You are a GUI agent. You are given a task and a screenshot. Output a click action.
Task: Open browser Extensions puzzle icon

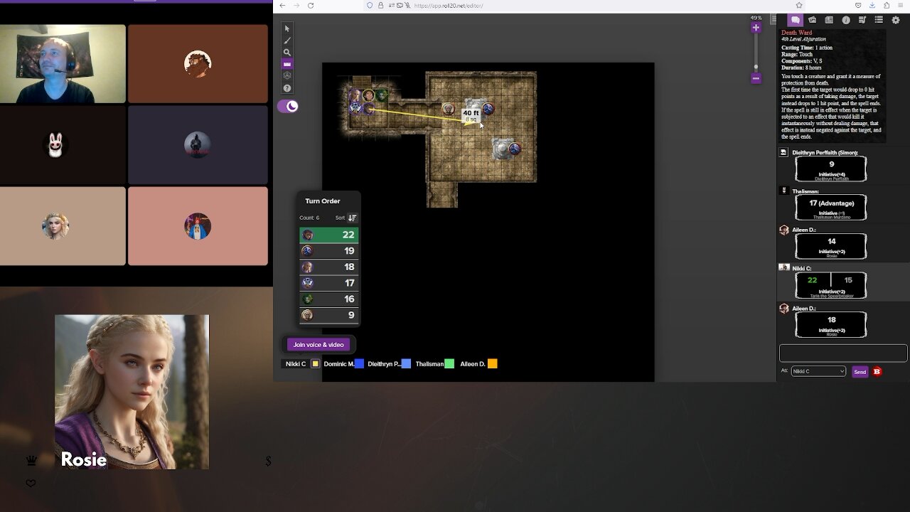[887, 6]
